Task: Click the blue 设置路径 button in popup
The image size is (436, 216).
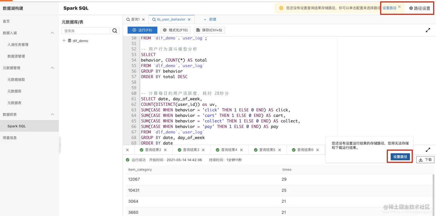Action: point(400,157)
